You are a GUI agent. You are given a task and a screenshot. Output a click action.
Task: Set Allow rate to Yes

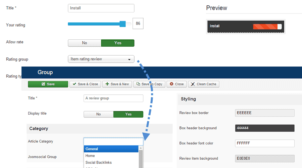tap(118, 43)
